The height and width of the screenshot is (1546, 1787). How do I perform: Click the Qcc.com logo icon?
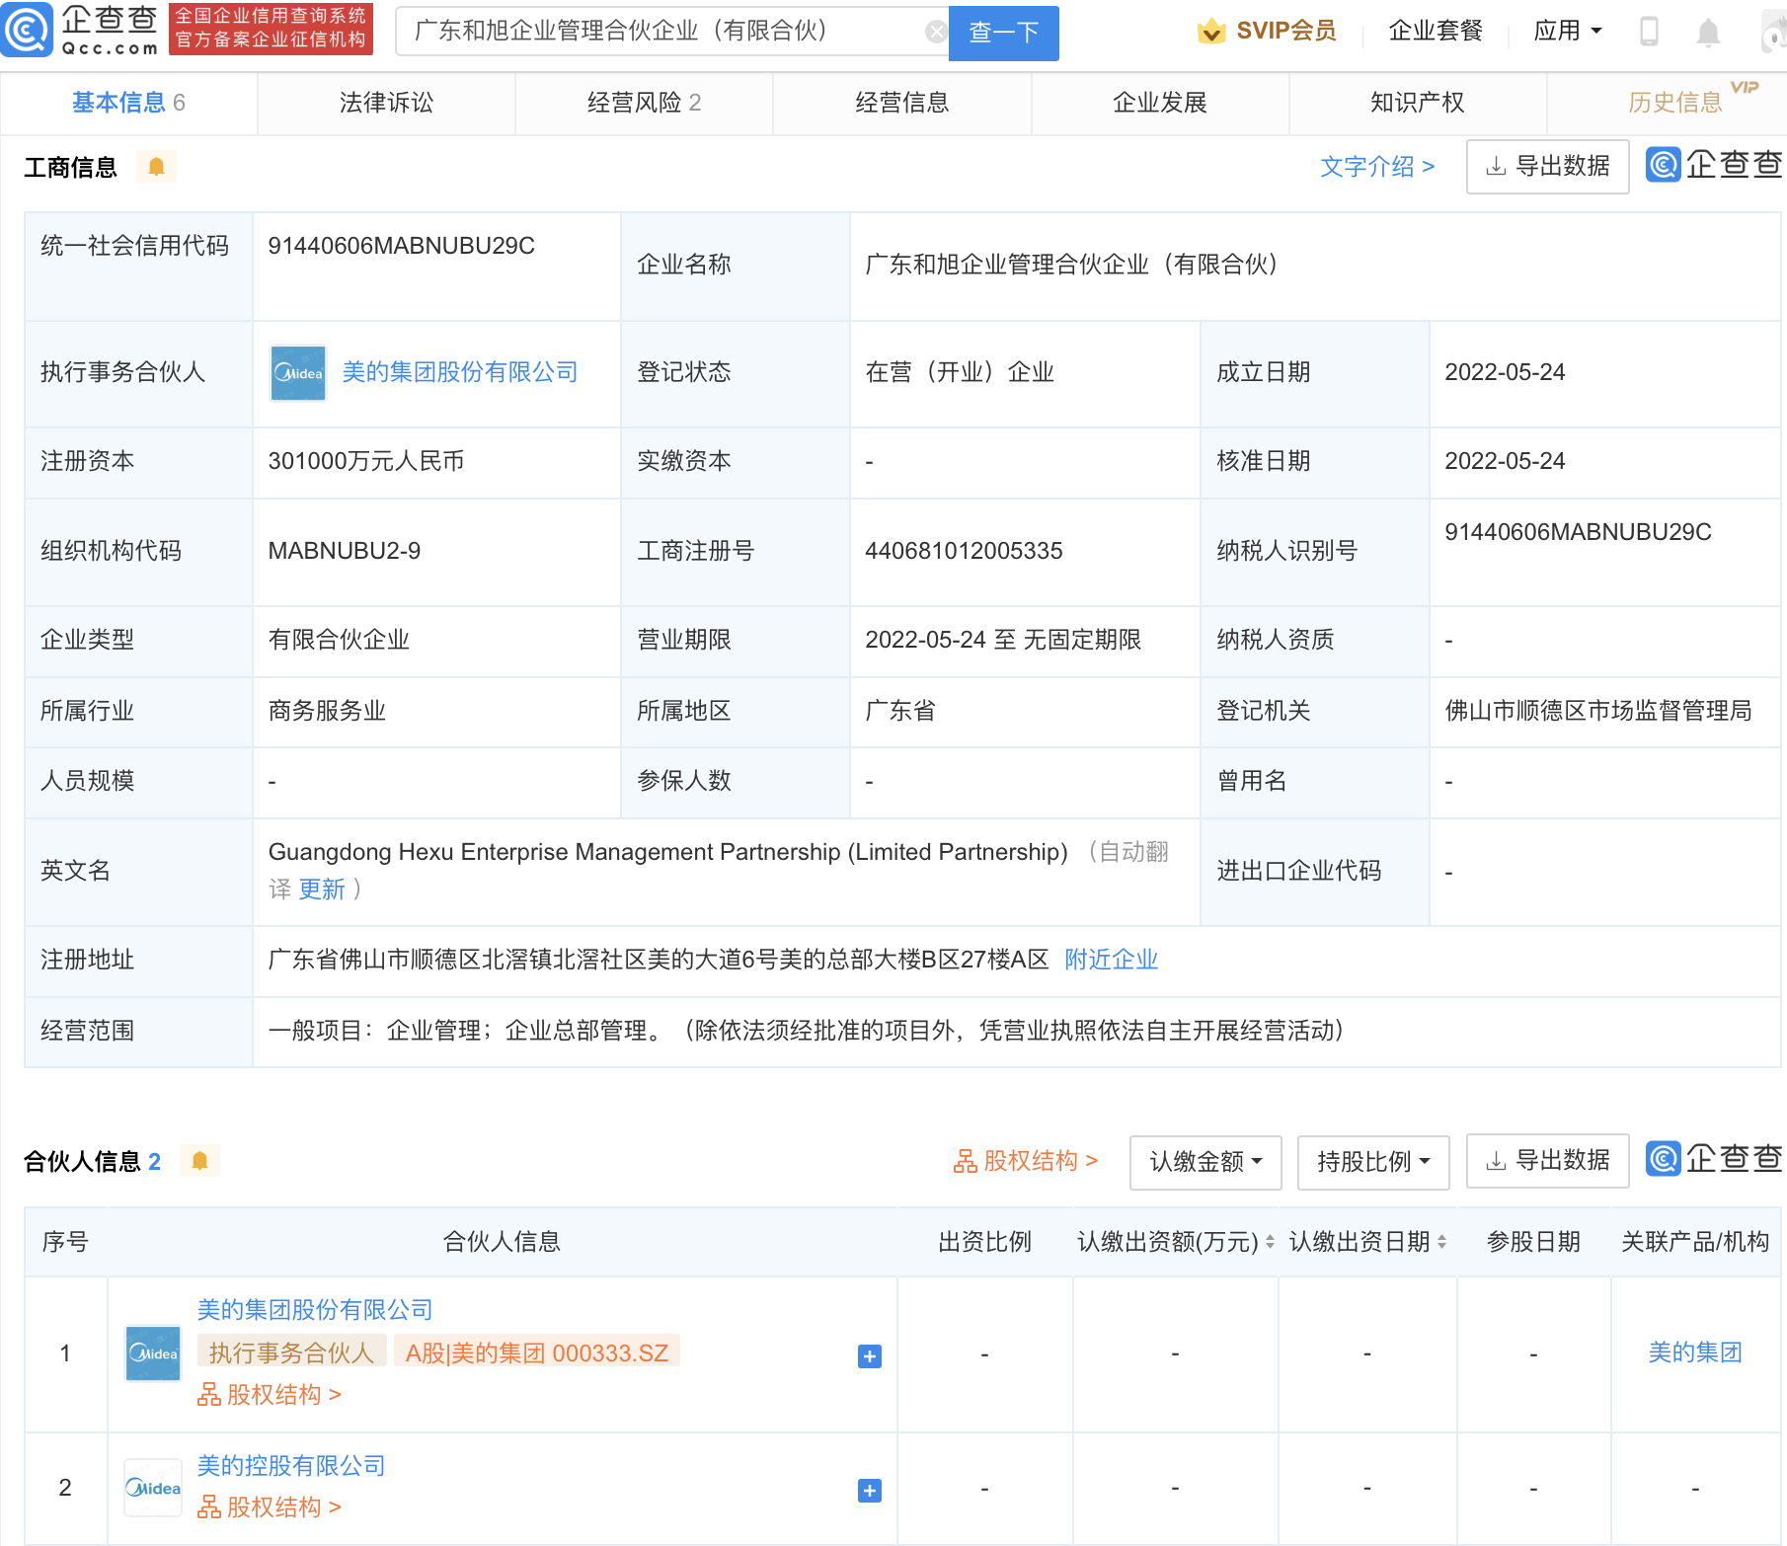27,31
